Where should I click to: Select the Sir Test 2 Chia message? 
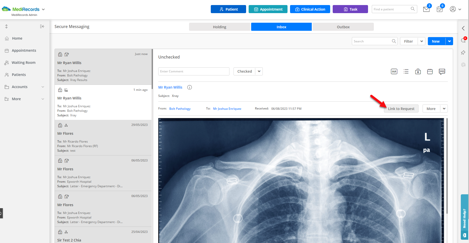click(x=103, y=235)
